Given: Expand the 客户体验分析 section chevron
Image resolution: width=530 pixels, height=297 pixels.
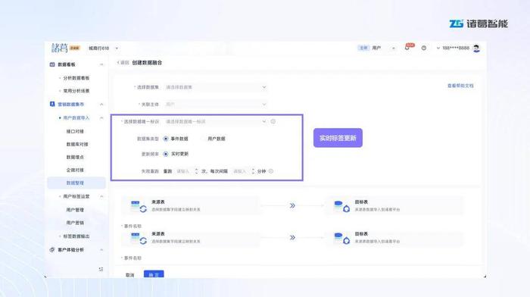Looking at the screenshot, I should (x=101, y=249).
